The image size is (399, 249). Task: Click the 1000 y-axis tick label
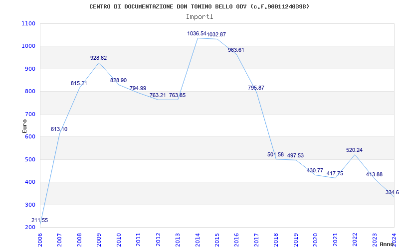click(x=28, y=46)
